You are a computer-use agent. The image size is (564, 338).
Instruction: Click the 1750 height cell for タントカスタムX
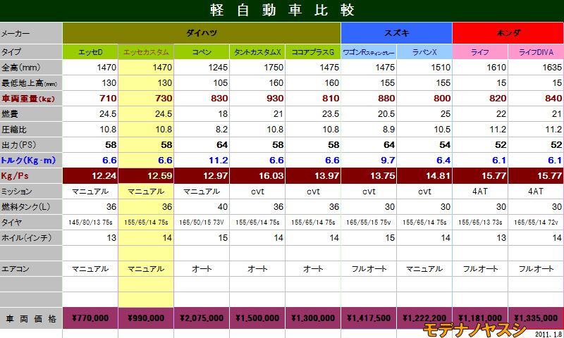click(x=257, y=68)
